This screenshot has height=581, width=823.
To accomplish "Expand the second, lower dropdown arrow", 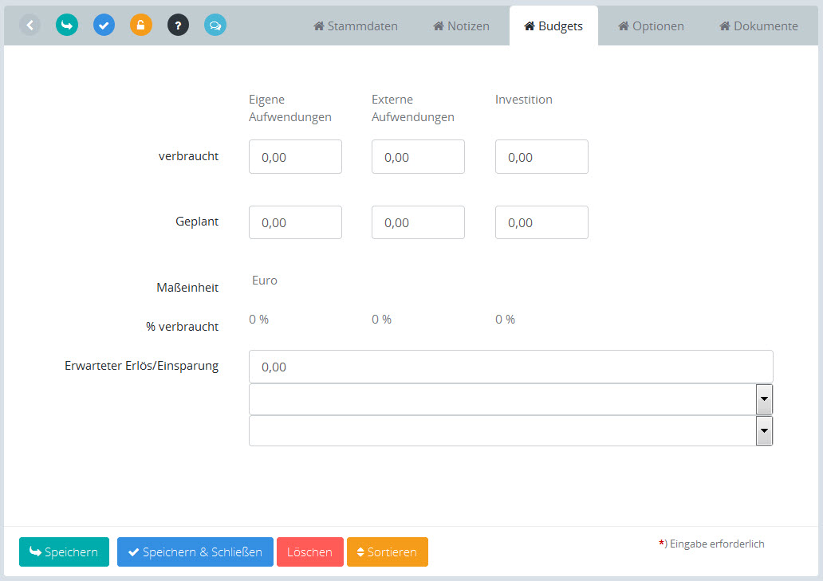I will click(x=764, y=430).
